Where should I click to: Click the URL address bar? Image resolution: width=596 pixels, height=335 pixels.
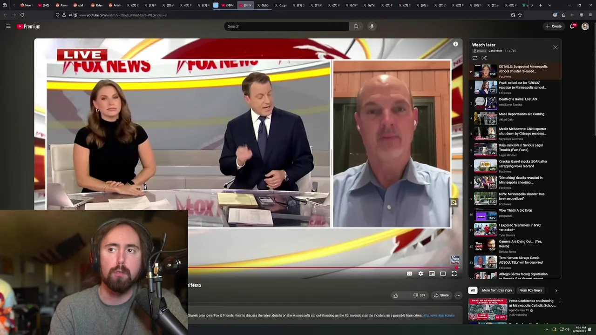(289, 15)
